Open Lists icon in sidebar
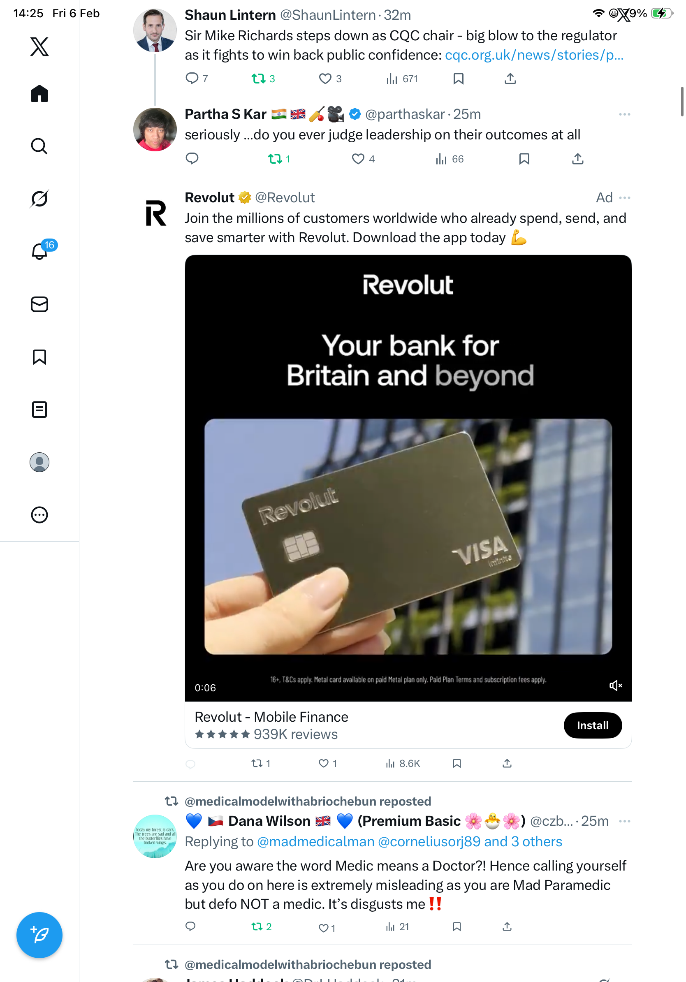686x982 pixels. click(39, 410)
